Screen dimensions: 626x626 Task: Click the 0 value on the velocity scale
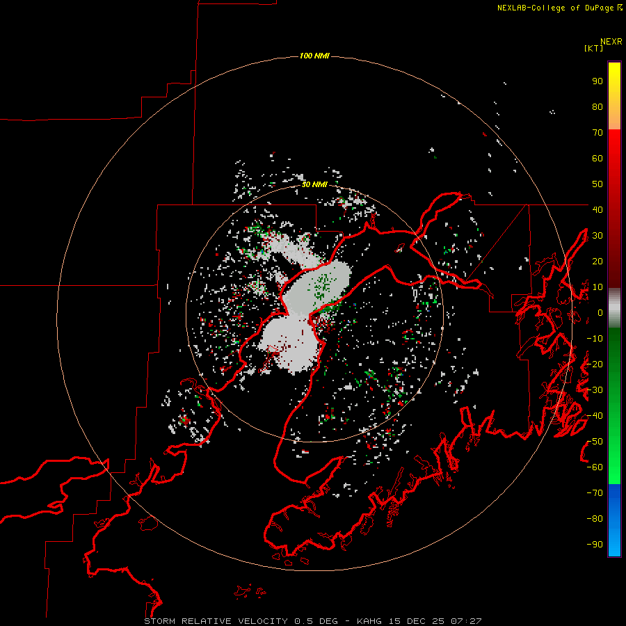pyautogui.click(x=600, y=313)
